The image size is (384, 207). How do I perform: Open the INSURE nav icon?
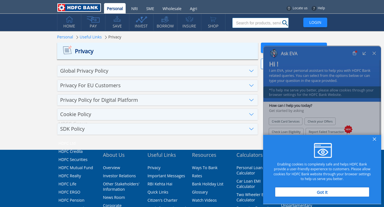[189, 19]
